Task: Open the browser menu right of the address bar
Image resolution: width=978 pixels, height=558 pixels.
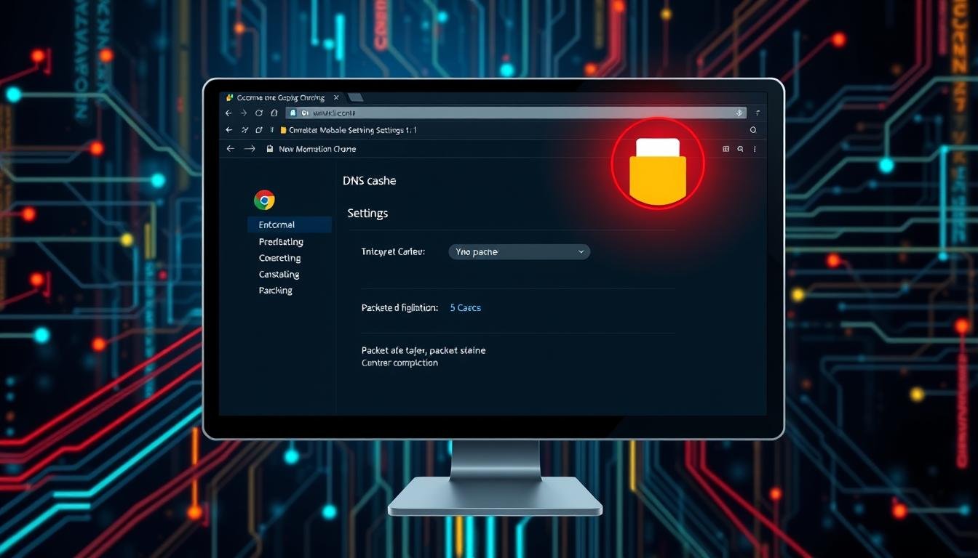Action: [758, 113]
